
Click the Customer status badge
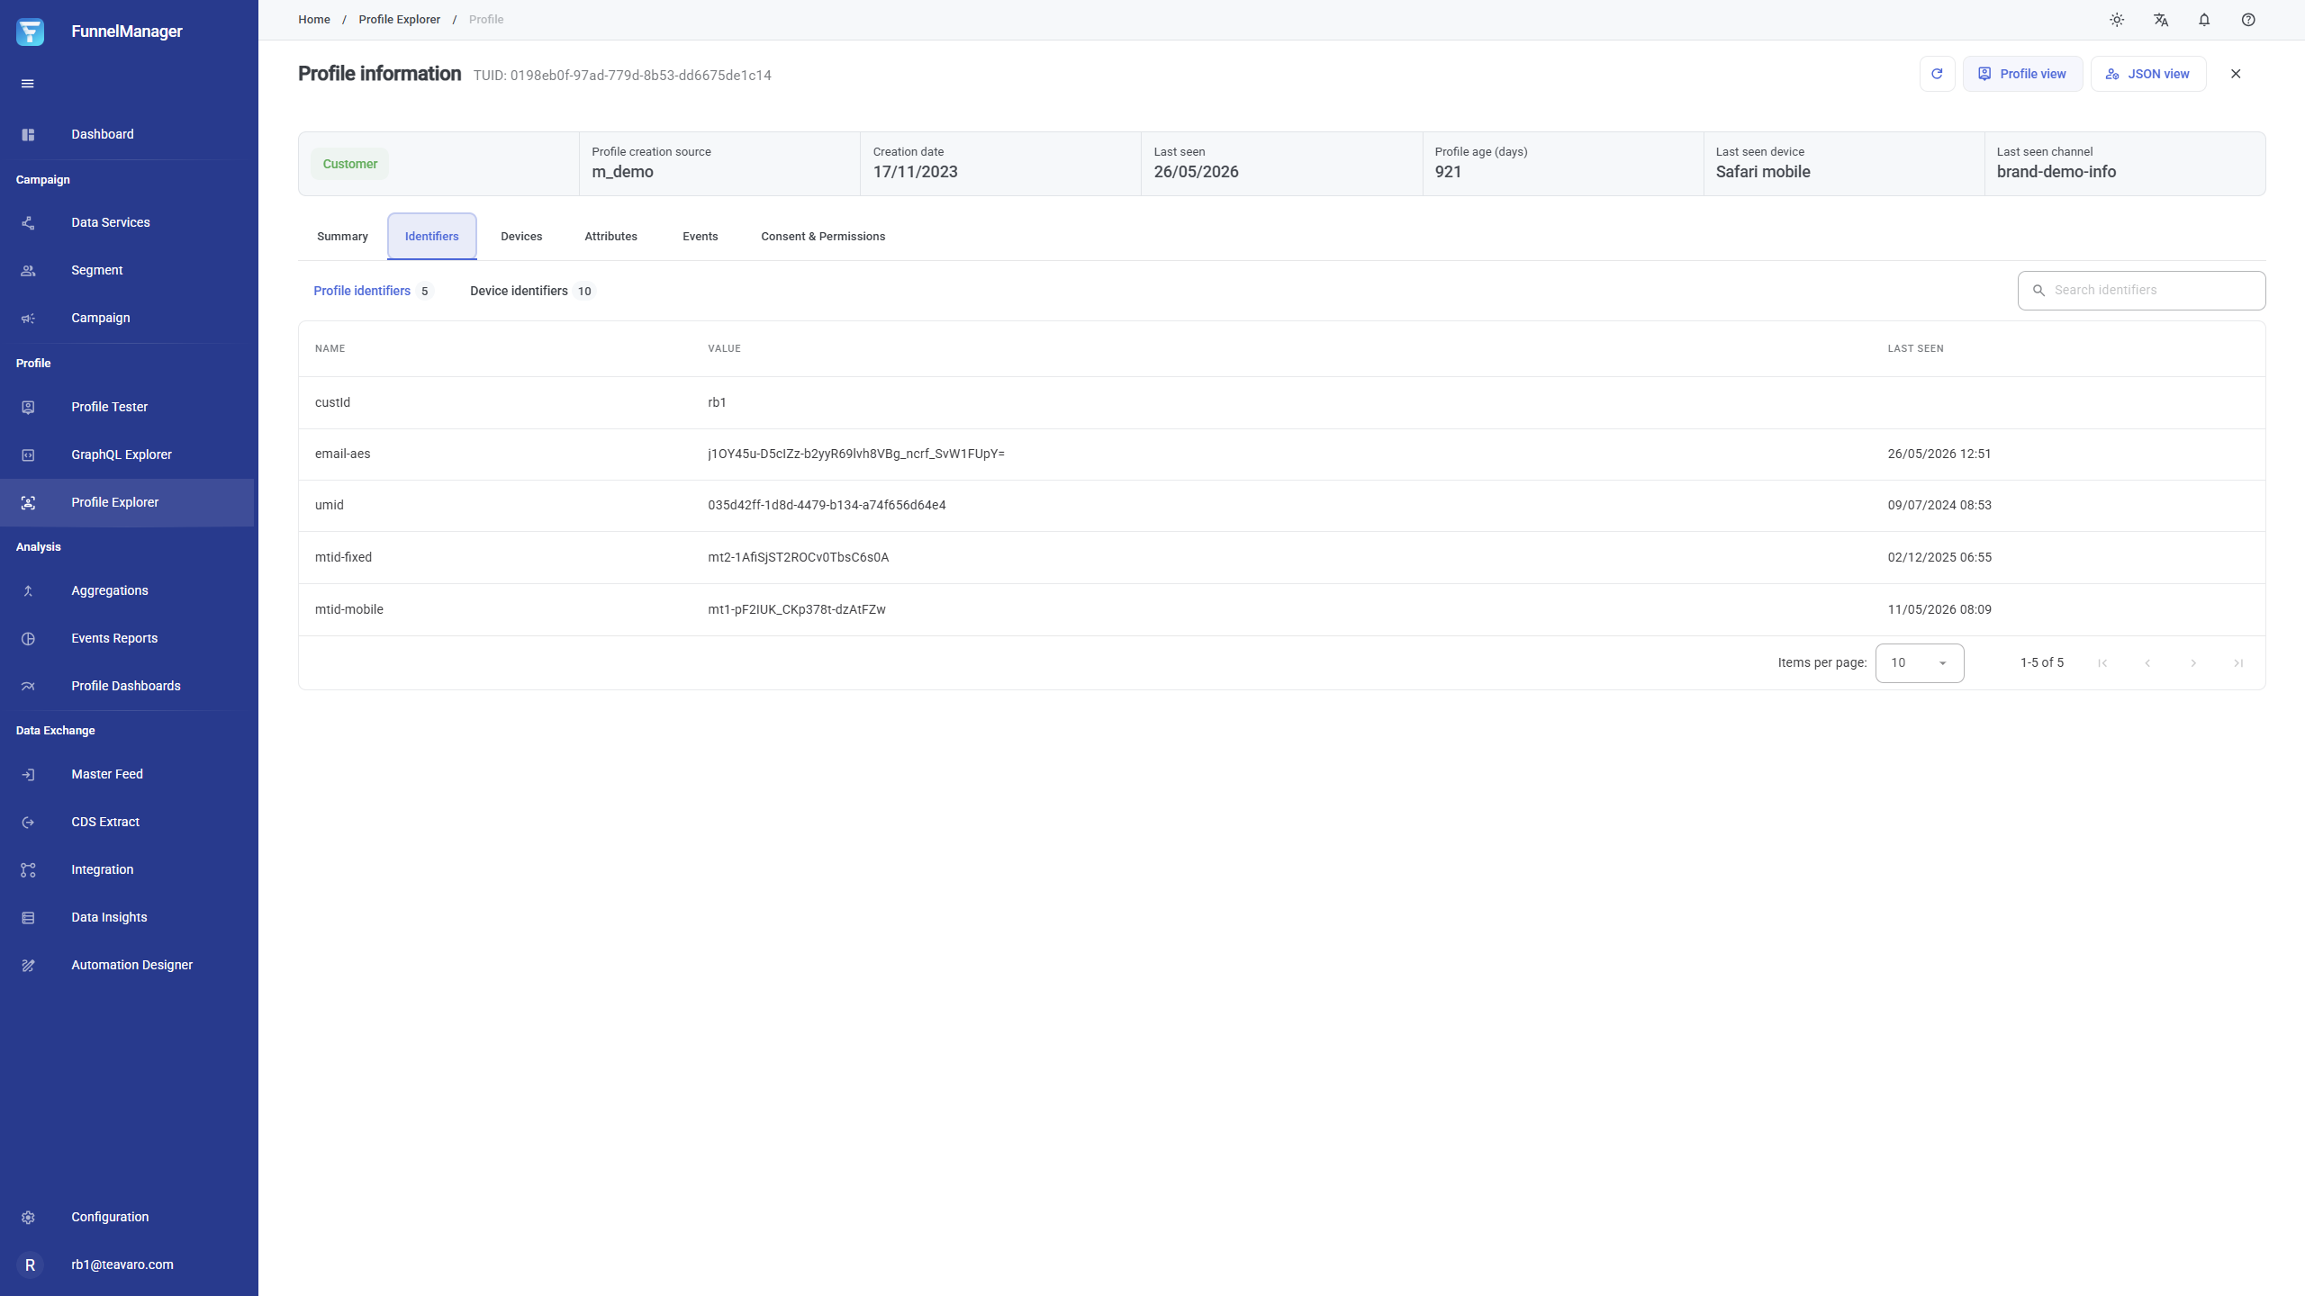[x=350, y=164]
